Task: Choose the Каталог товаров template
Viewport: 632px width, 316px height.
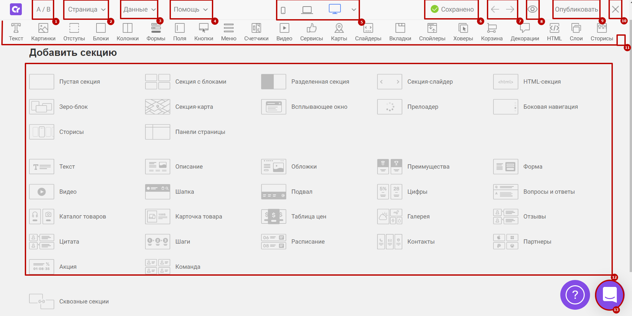Action: (67, 217)
